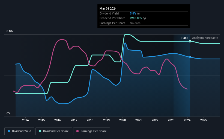
Task: Click the 2024 x-axis label
Action: point(187,120)
